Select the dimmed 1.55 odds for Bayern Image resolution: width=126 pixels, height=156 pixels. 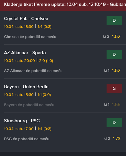[116, 105]
